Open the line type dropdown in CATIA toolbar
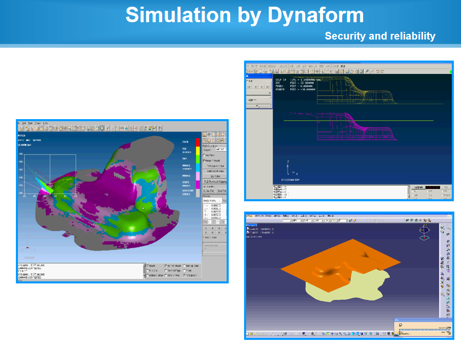This screenshot has width=461, height=344. (x=319, y=220)
